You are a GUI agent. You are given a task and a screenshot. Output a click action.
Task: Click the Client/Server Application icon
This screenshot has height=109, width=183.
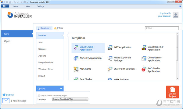point(144,58)
